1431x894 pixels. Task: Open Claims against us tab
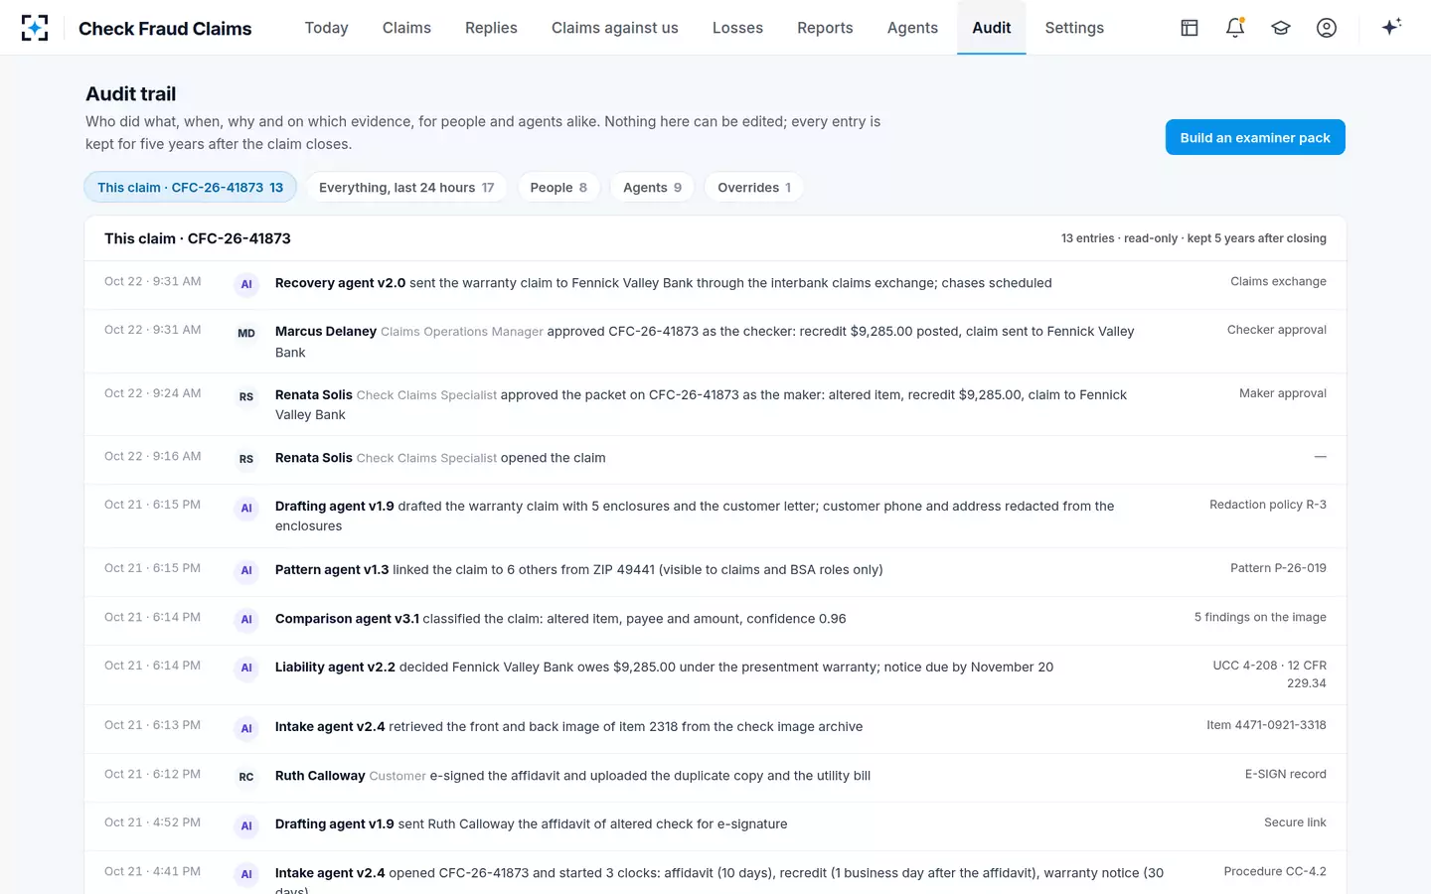[615, 28]
